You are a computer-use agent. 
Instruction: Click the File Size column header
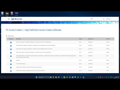click(x=108, y=39)
